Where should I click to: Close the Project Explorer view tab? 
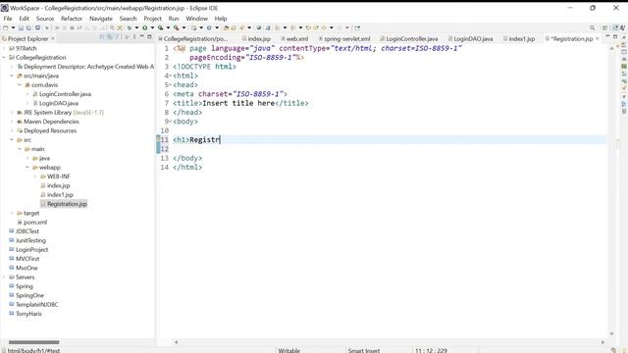click(x=52, y=38)
